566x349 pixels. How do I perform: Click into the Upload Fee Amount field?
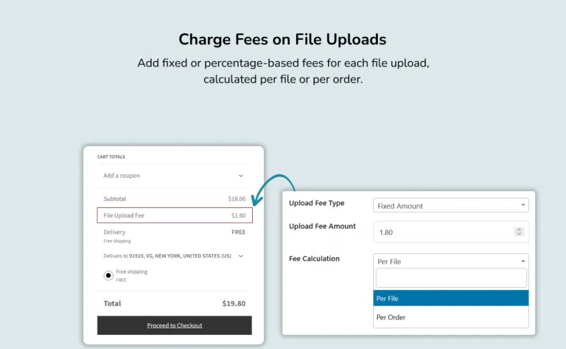(x=442, y=232)
